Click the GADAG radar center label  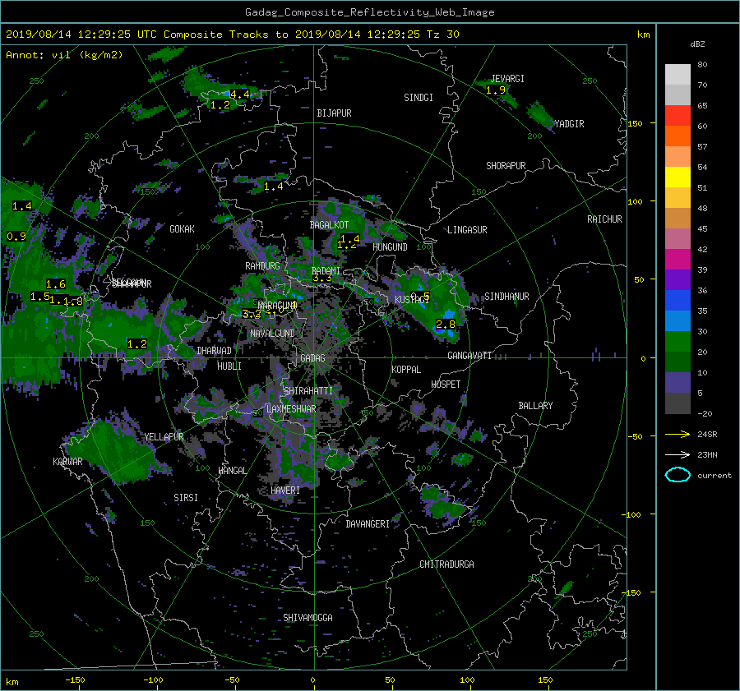click(312, 358)
